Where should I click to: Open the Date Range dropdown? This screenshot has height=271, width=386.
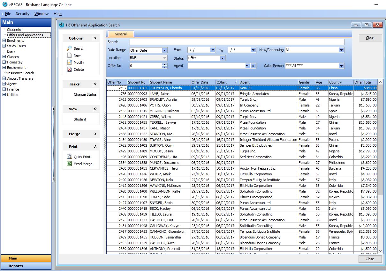[164, 50]
